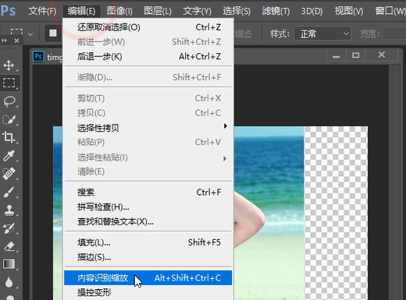Select the History Brush tool
Screen dimensions: 406x300
[9, 228]
